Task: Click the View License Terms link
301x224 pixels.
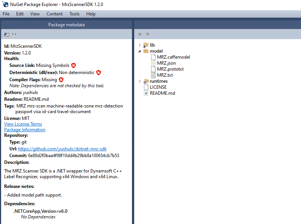Action: click(x=23, y=124)
